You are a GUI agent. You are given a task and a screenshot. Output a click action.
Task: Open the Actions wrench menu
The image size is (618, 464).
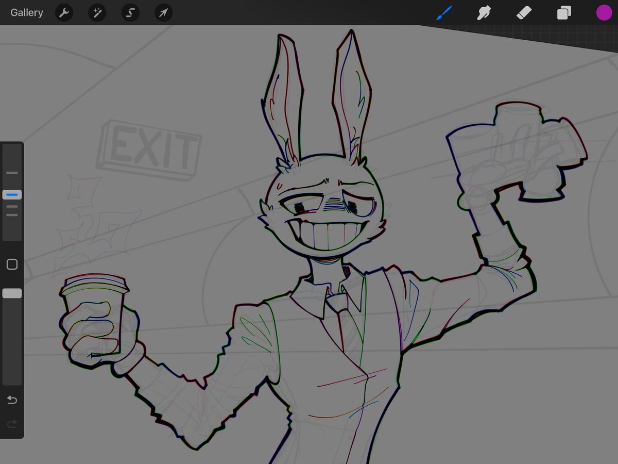click(x=64, y=13)
